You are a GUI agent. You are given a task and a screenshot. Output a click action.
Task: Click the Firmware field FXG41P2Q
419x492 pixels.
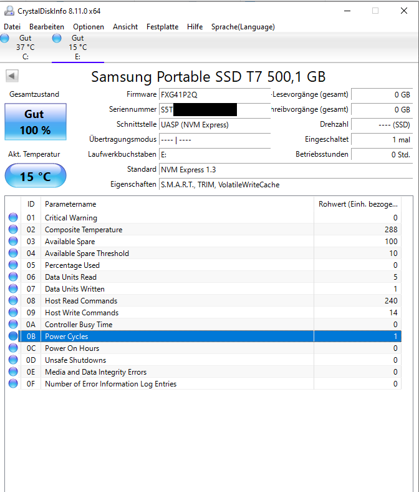tap(214, 94)
